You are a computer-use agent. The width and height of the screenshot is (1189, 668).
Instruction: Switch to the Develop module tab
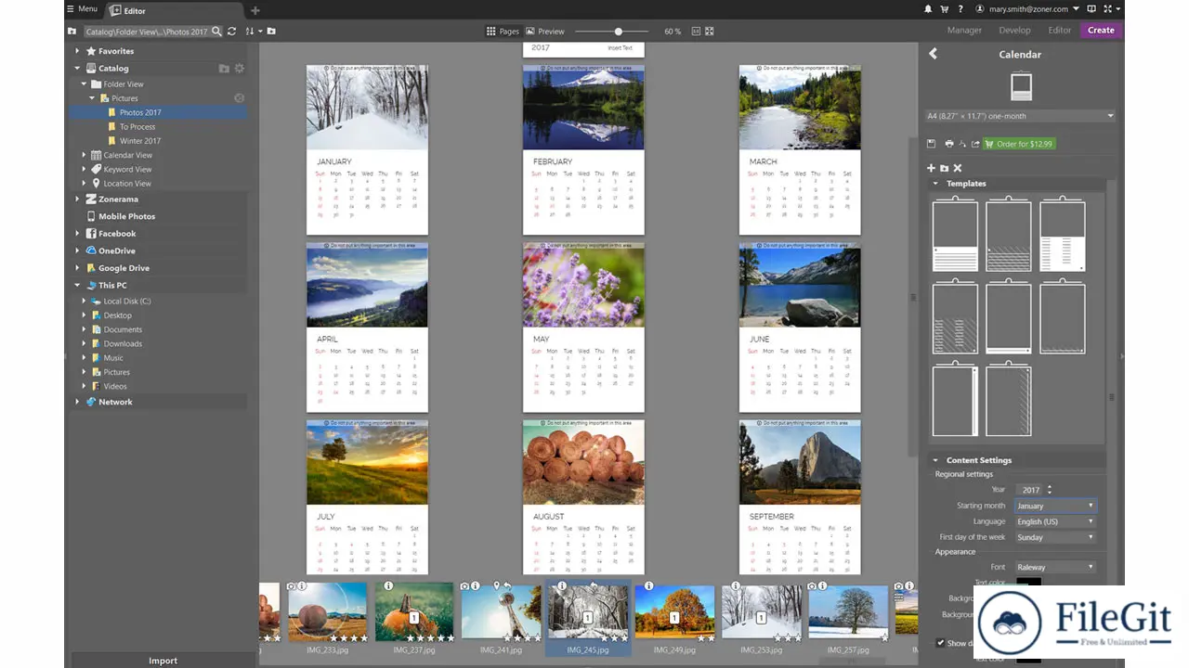pos(1014,31)
